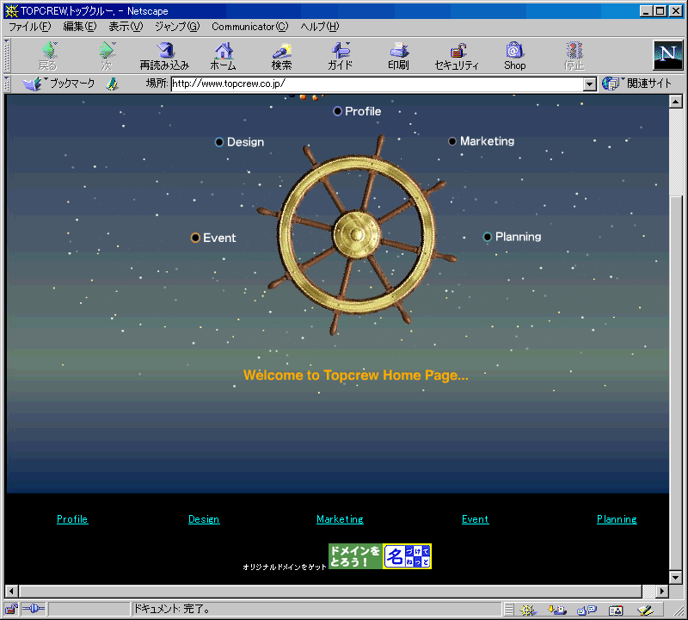688x620 pixels.
Task: Open the Communicator(C) menu
Action: [x=250, y=27]
